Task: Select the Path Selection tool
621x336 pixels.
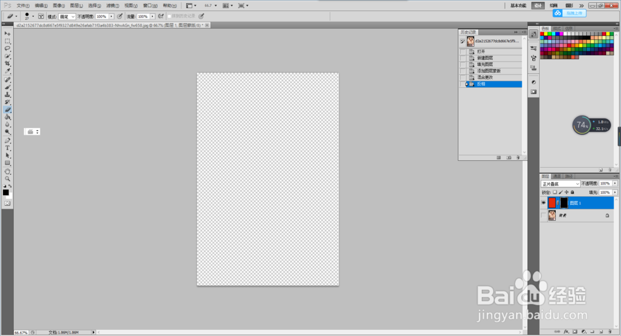Action: 7,156
